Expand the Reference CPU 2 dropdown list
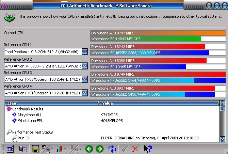 [x=84, y=66]
